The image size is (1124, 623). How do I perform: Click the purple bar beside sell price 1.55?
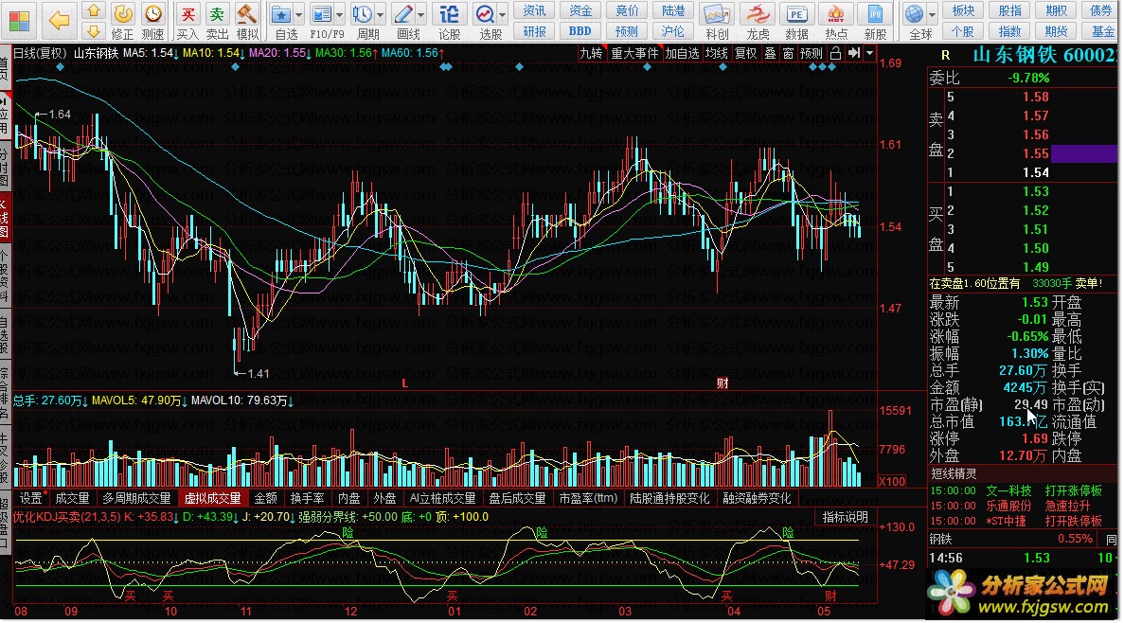click(x=1084, y=153)
